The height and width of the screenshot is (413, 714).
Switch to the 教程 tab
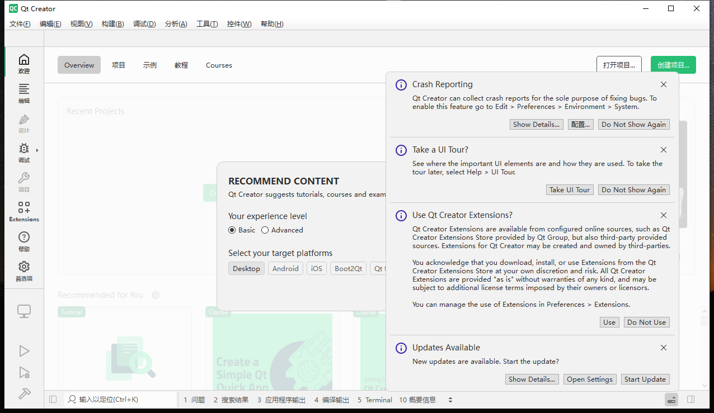tap(181, 65)
